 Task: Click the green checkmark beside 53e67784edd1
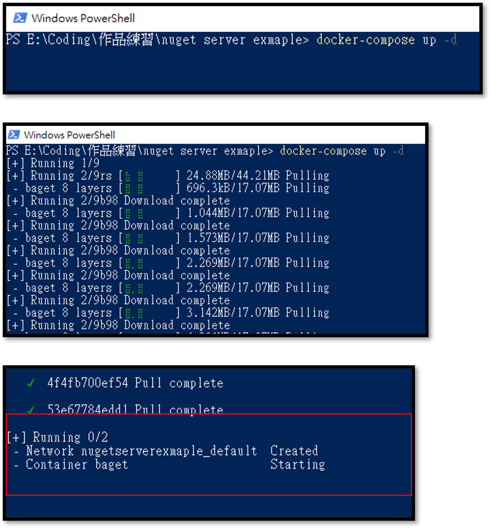pyautogui.click(x=30, y=409)
